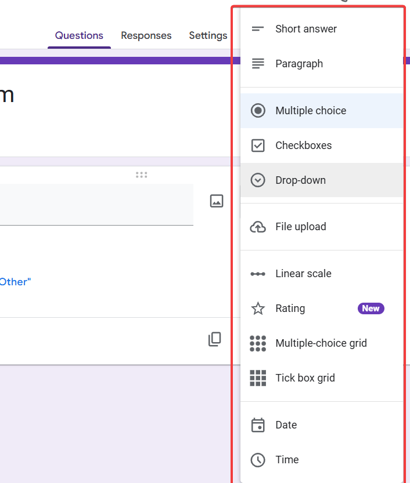Click the Rating star icon
The image size is (410, 483).
(x=258, y=308)
